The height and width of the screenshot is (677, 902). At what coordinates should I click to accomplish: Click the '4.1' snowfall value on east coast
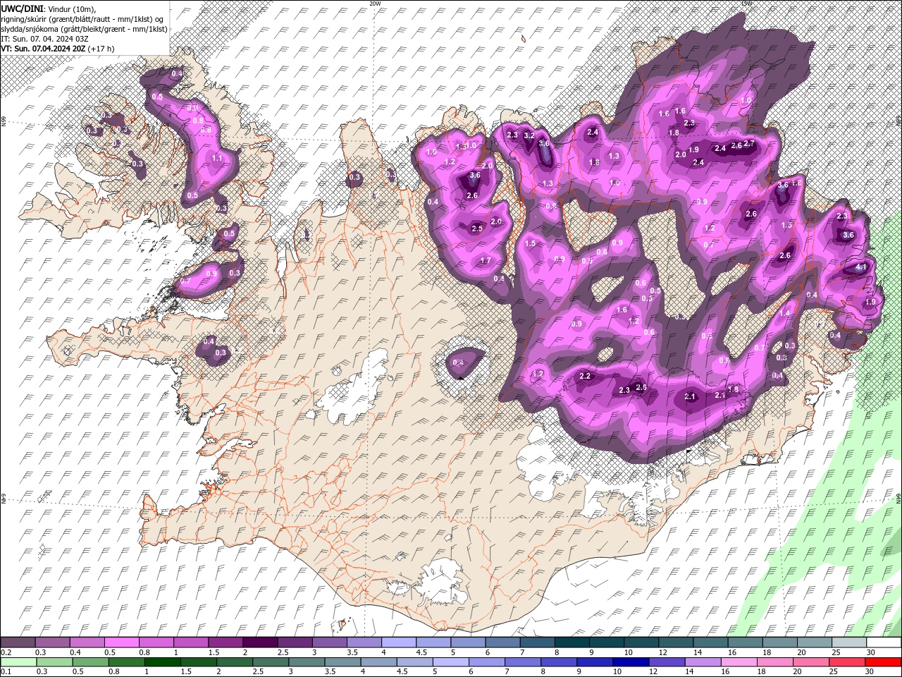860,268
